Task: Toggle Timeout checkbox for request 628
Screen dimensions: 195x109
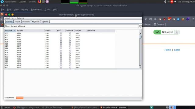Action: click(x=70, y=44)
